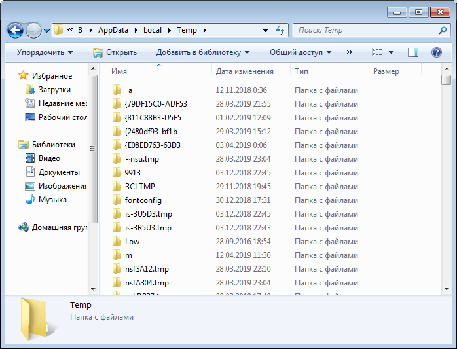This screenshot has height=349, width=457.
Task: Expand arrow after Temp in address bar
Action: [204, 30]
